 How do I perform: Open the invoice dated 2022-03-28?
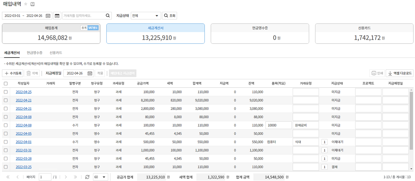(23, 159)
